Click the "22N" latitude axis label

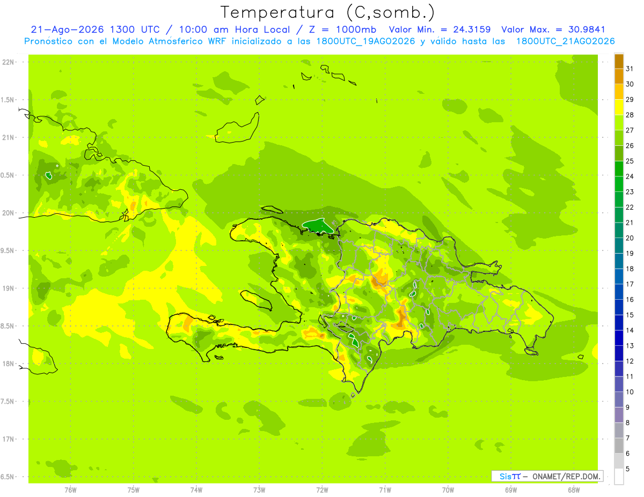click(9, 62)
